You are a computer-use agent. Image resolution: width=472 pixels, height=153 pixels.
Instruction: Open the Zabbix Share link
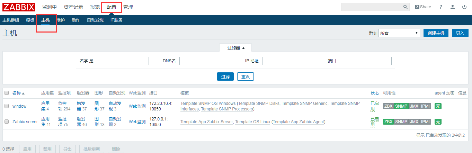coord(423,7)
